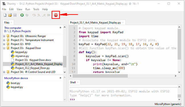Click the editor horizontal scrollbar thumb
185x107 pixels.
pyautogui.click(x=100, y=76)
